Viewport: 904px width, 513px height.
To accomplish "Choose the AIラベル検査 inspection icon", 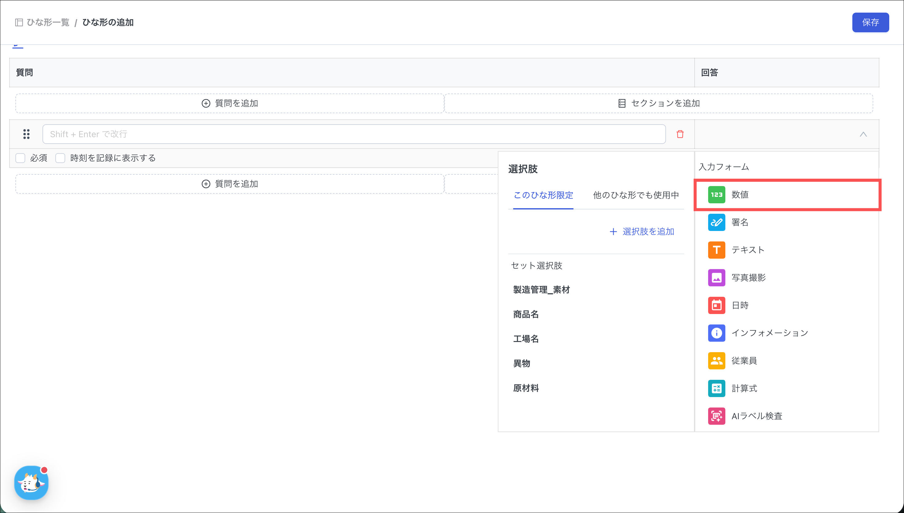I will [716, 416].
